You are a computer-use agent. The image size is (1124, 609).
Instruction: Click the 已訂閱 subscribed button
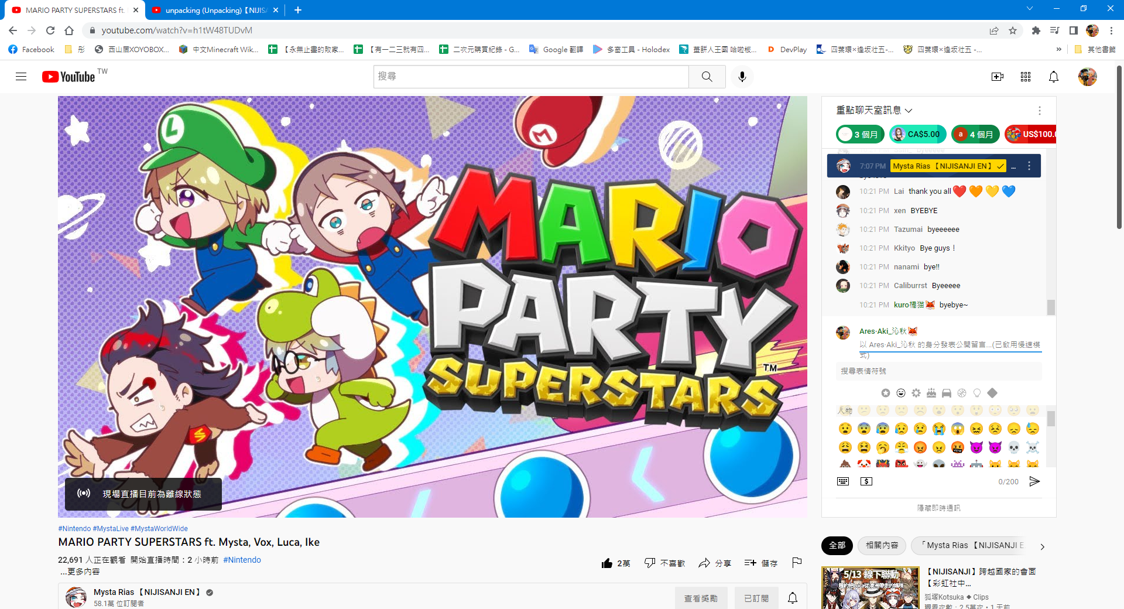coord(756,598)
